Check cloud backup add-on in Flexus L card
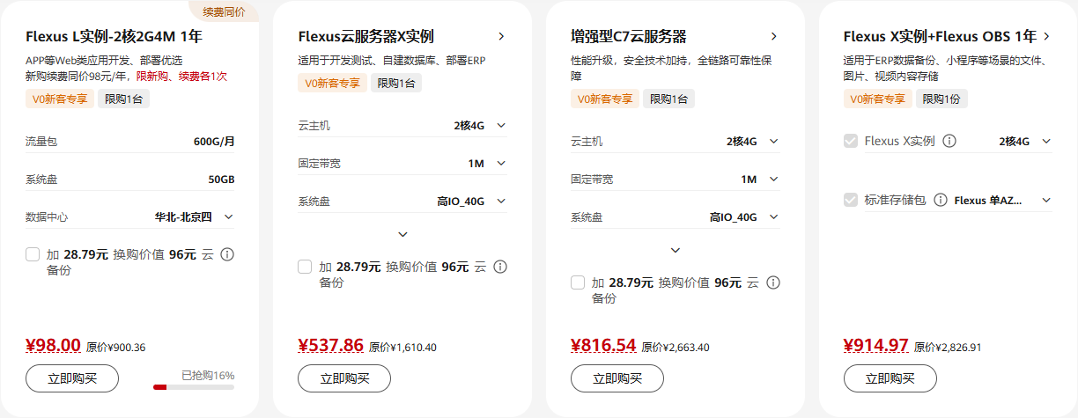Viewport: 1078px width, 418px height. (x=33, y=254)
